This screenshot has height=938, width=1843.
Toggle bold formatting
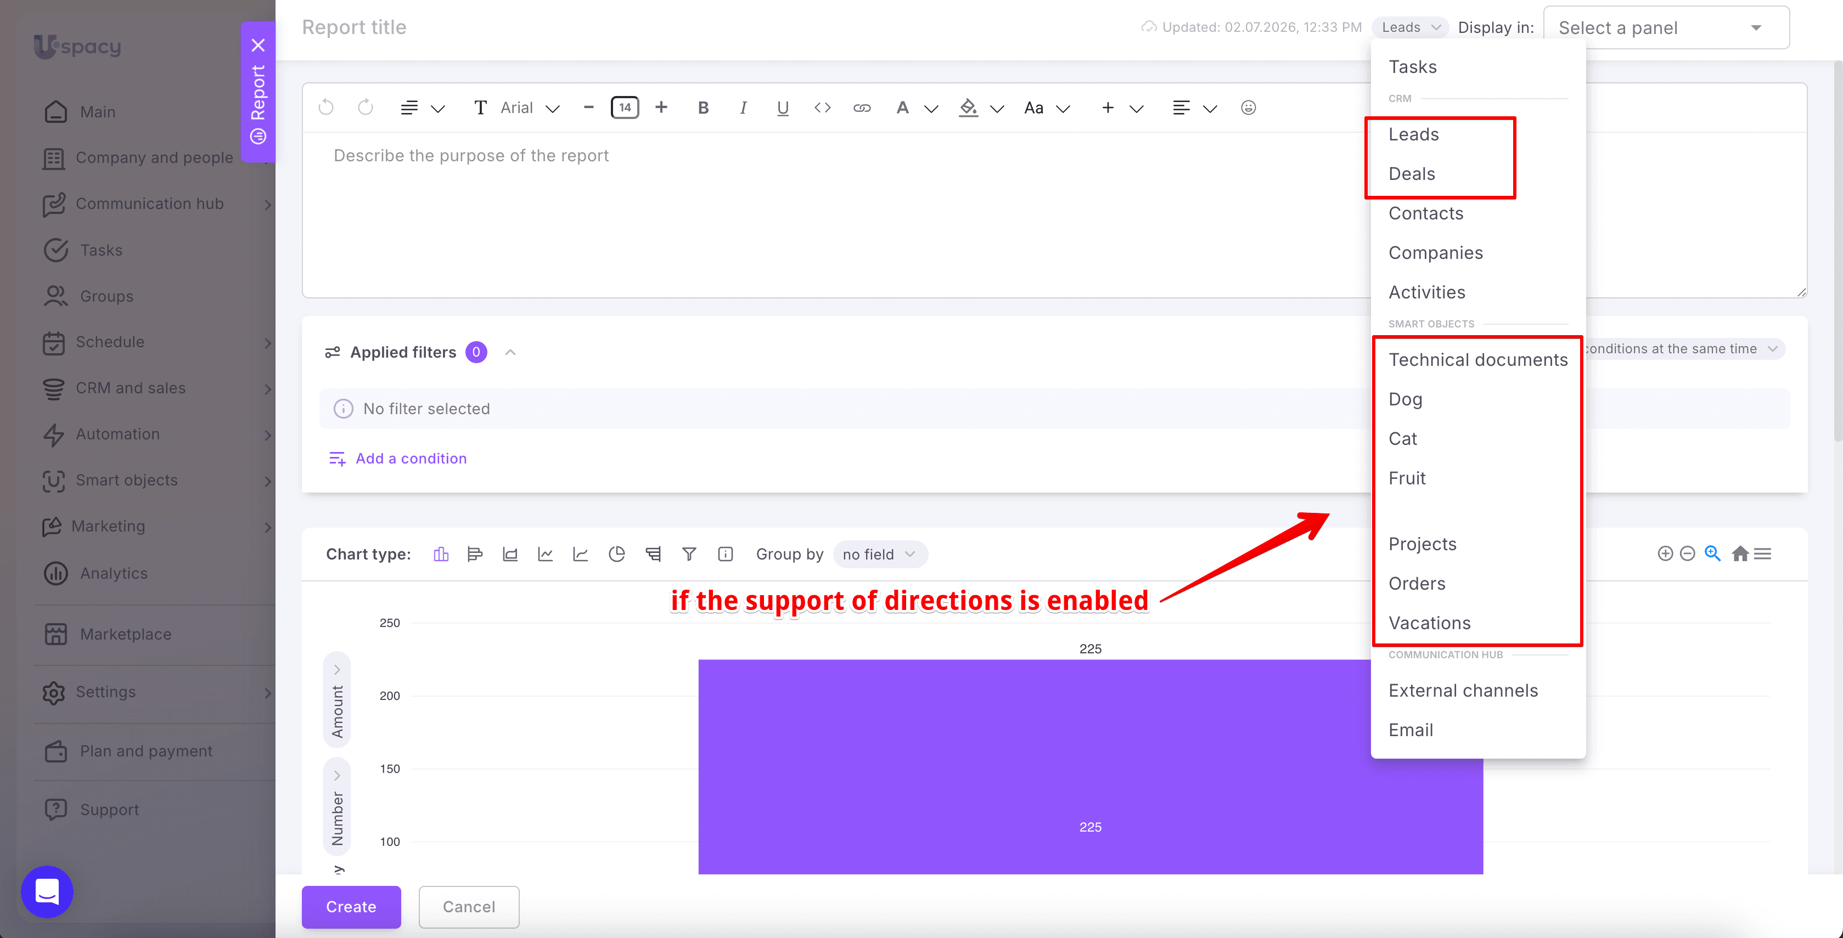703,108
